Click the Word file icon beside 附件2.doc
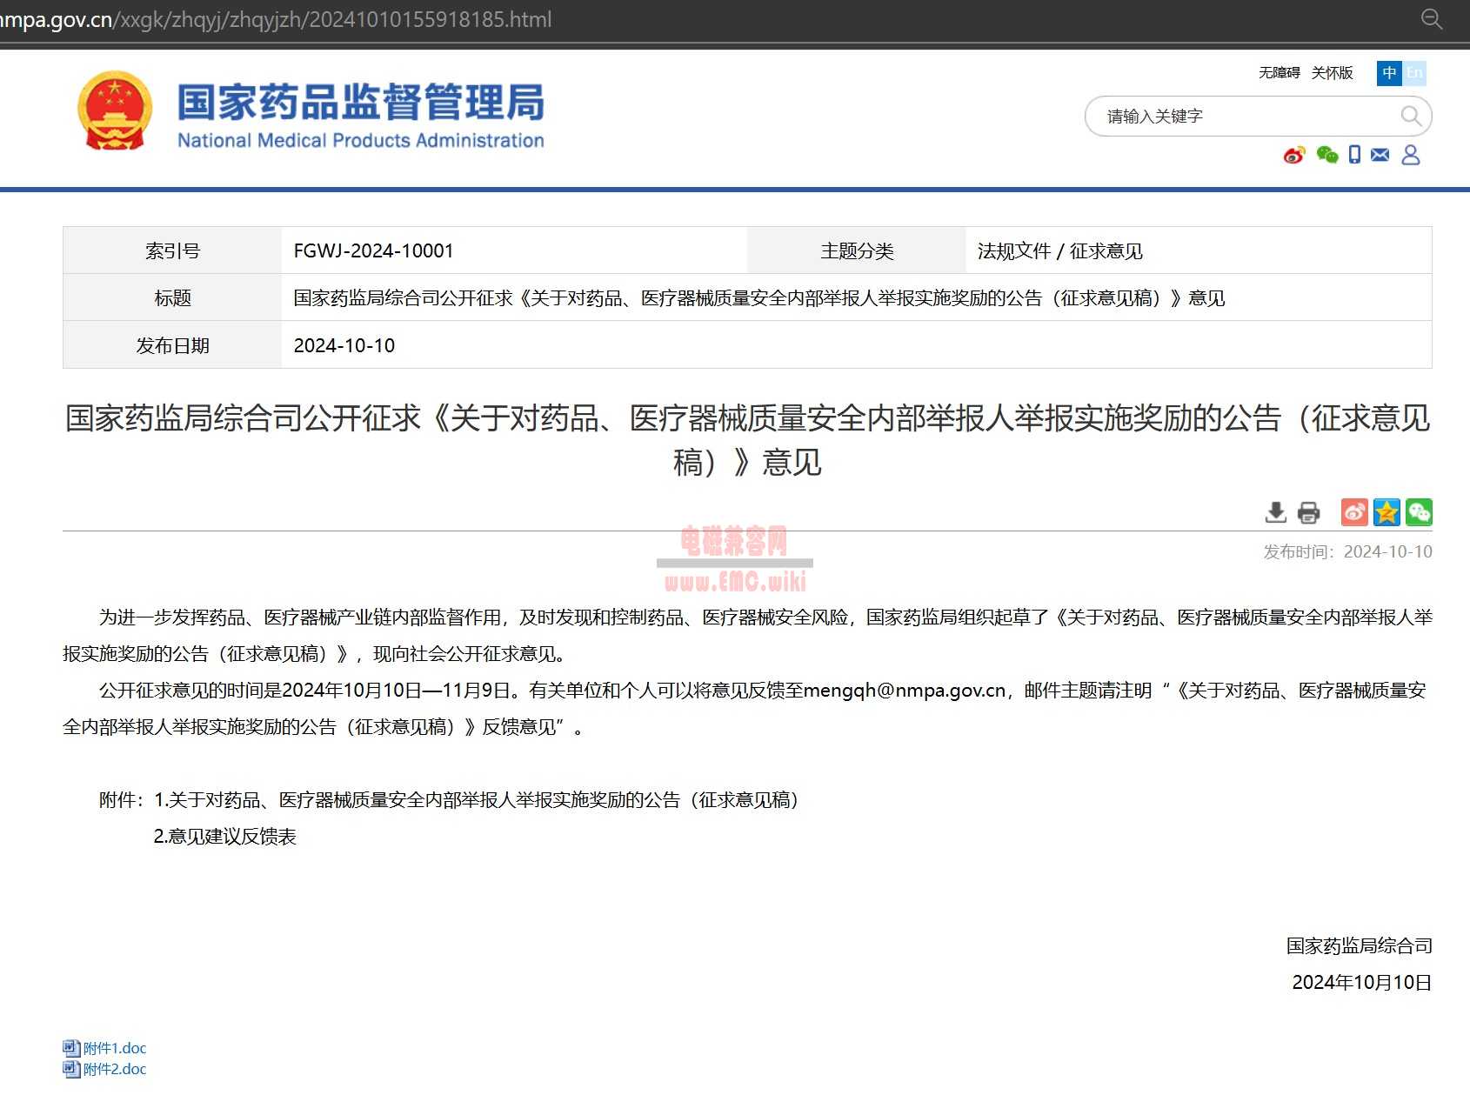The width and height of the screenshot is (1470, 1115). point(71,1069)
